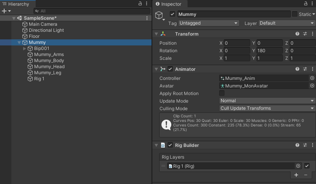The image size is (316, 184).
Task: Open the Layer dropdown showing Default
Action: click(287, 23)
